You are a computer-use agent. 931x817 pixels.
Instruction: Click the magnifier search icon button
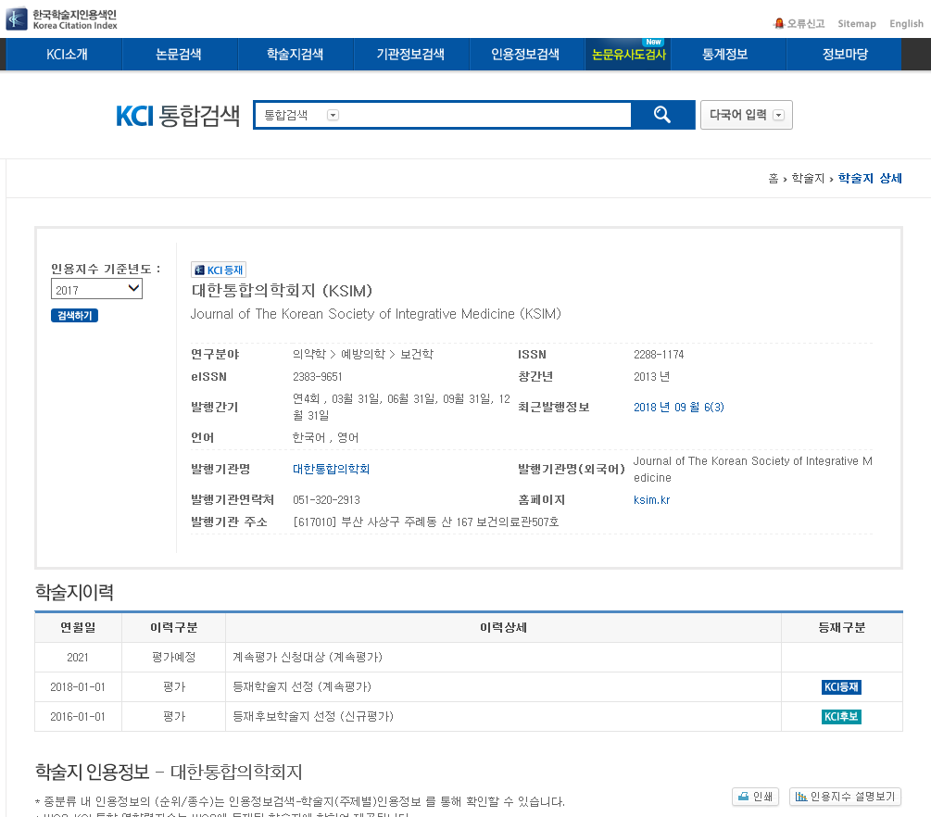661,115
